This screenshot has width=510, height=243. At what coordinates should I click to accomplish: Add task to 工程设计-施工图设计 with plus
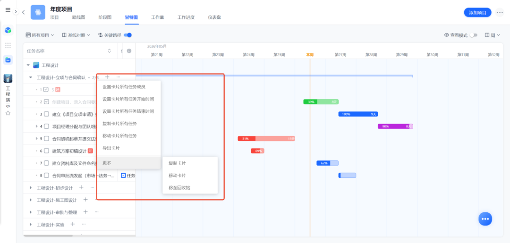point(85,200)
